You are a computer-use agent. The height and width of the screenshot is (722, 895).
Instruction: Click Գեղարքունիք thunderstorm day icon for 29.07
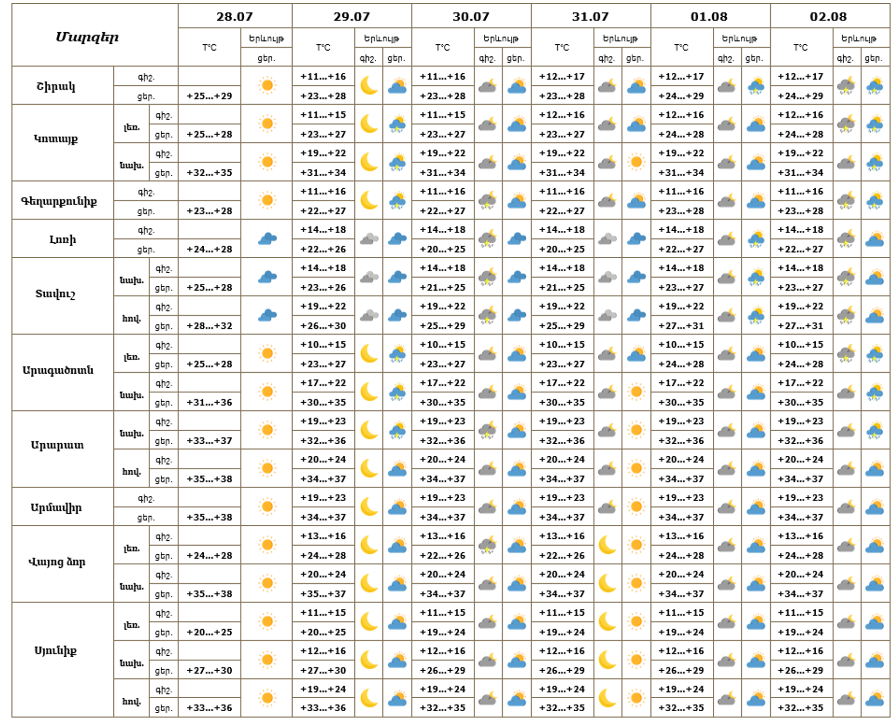point(397,201)
